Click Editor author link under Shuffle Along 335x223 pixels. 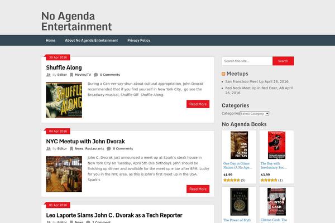point(62,75)
